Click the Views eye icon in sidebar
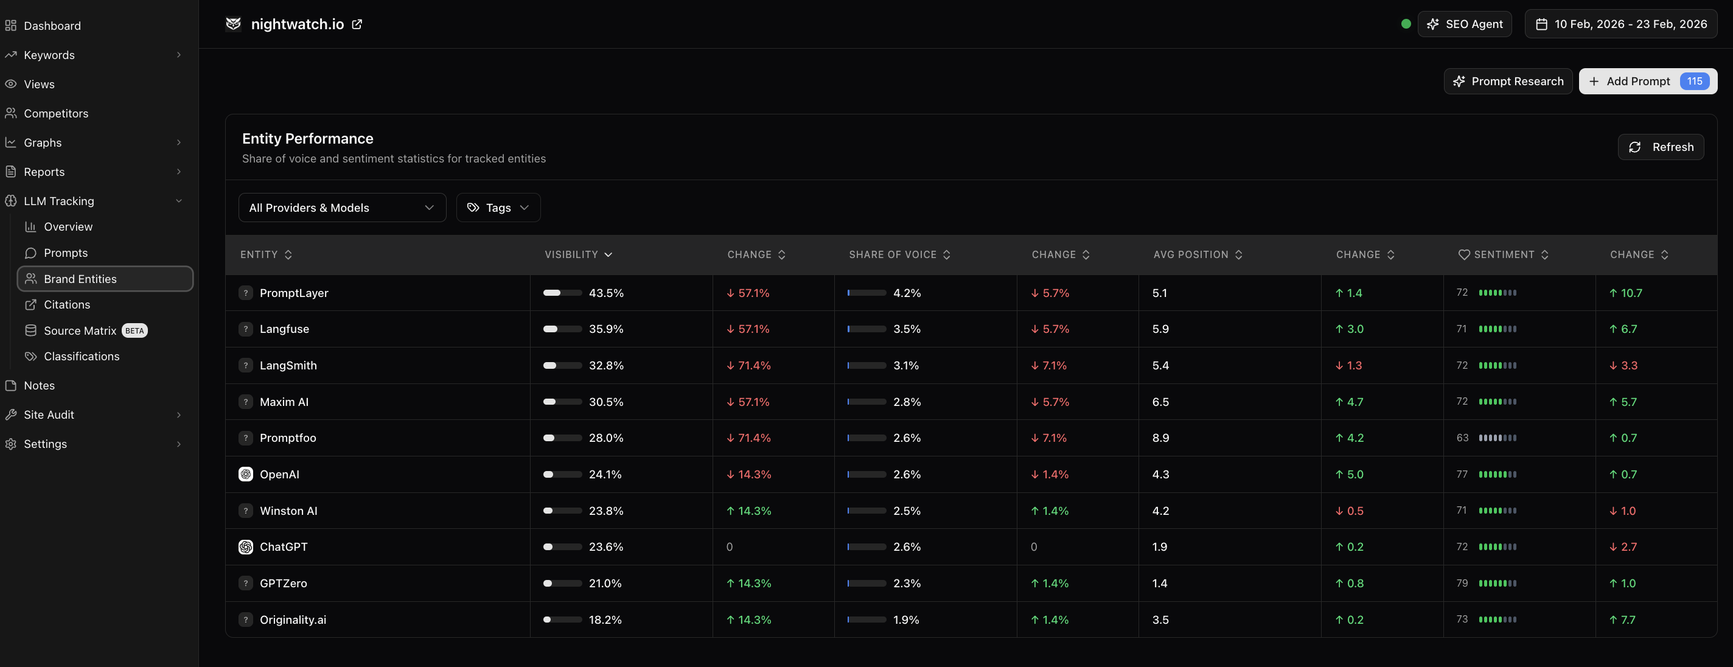This screenshot has height=667, width=1733. coord(11,84)
